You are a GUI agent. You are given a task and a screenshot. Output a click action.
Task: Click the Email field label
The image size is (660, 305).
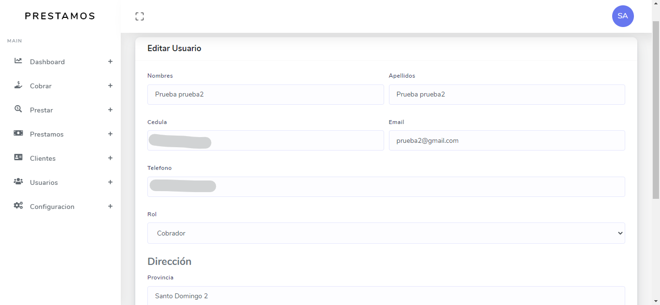397,122
